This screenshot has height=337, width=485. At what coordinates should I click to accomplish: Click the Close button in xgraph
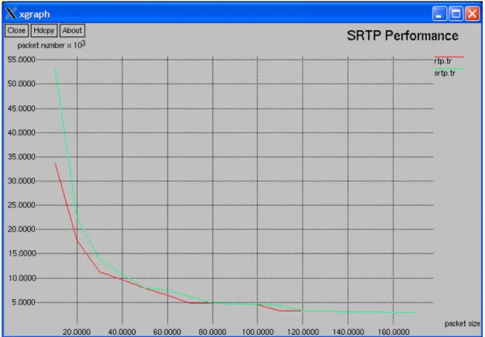tap(16, 31)
